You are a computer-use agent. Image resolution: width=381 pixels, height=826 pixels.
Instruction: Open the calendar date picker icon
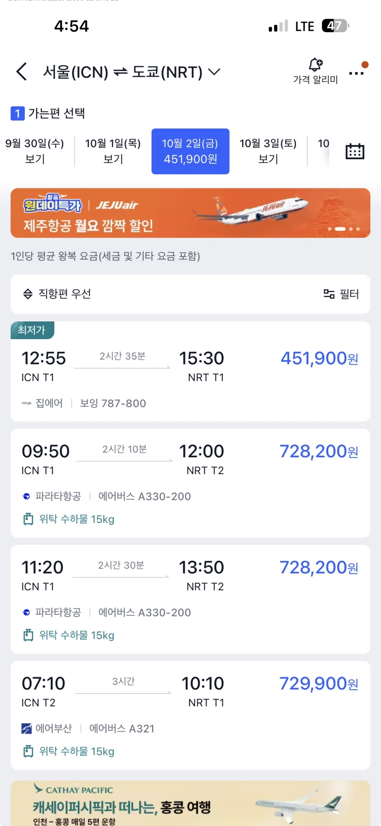(x=355, y=151)
